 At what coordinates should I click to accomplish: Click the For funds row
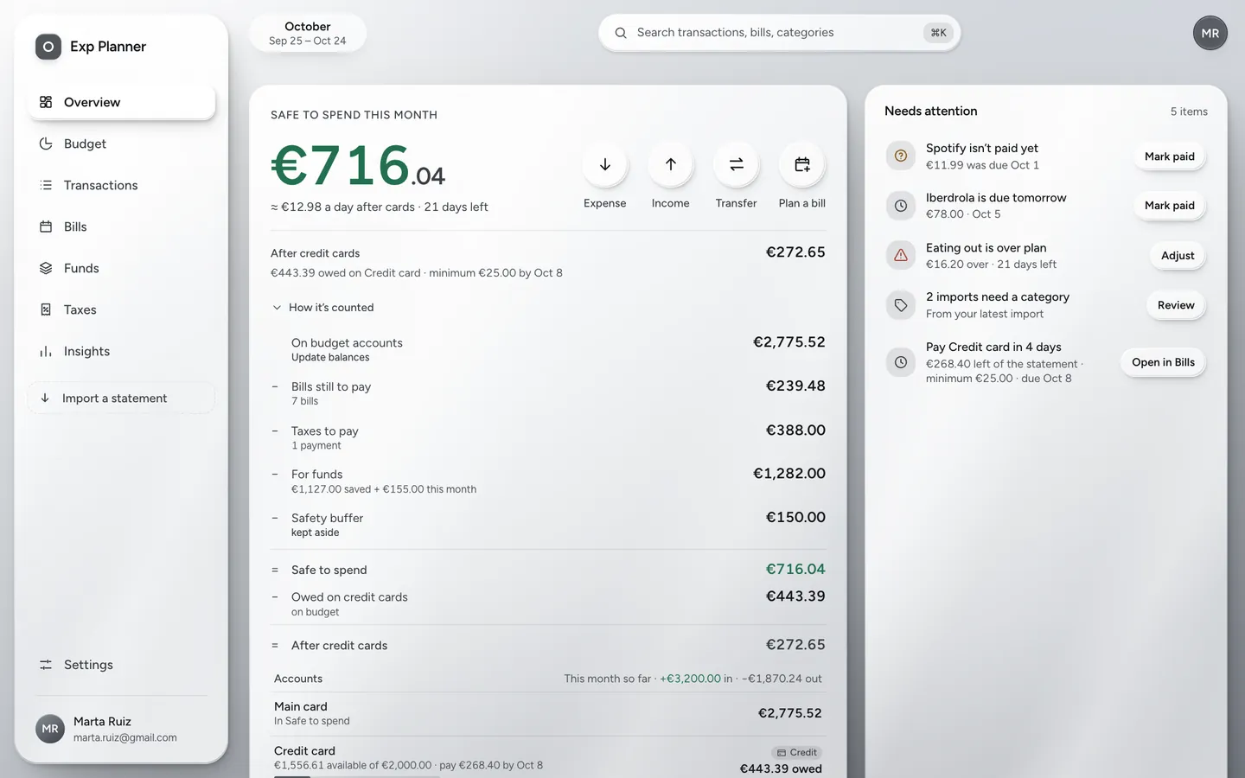point(548,481)
